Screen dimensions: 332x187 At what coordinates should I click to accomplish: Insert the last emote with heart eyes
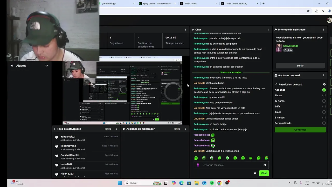266,158
